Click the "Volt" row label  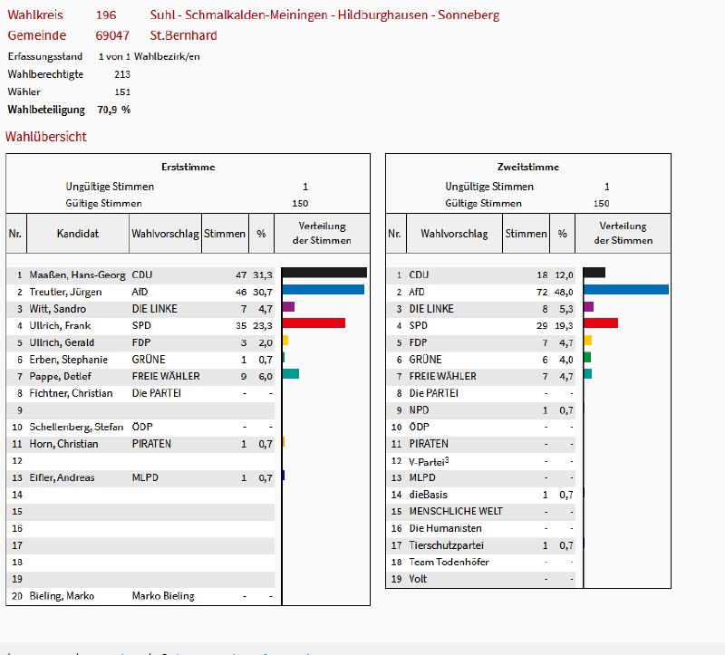point(418,579)
